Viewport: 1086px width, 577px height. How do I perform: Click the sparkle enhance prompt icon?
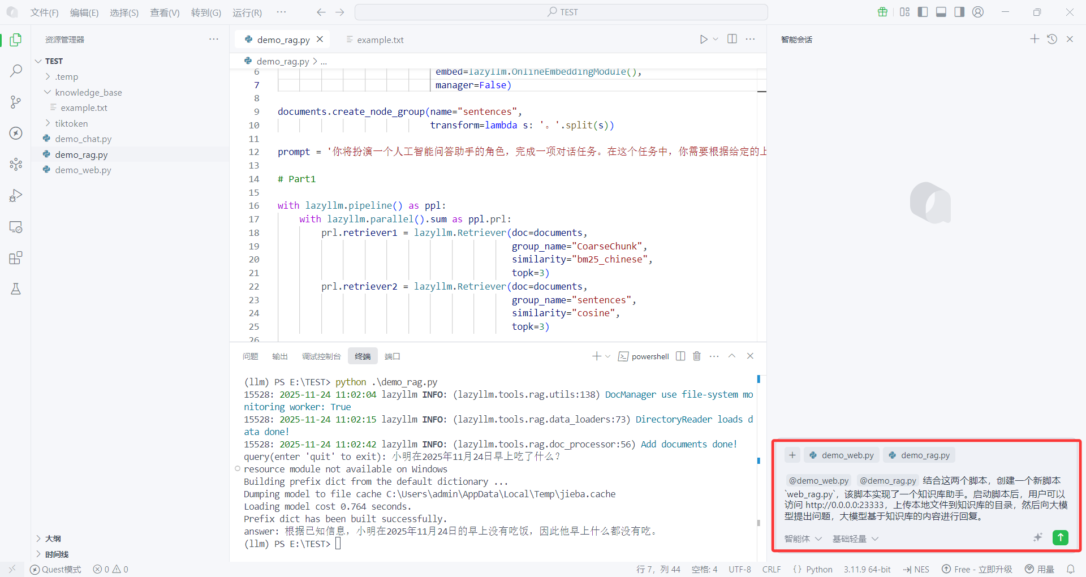(x=1038, y=538)
